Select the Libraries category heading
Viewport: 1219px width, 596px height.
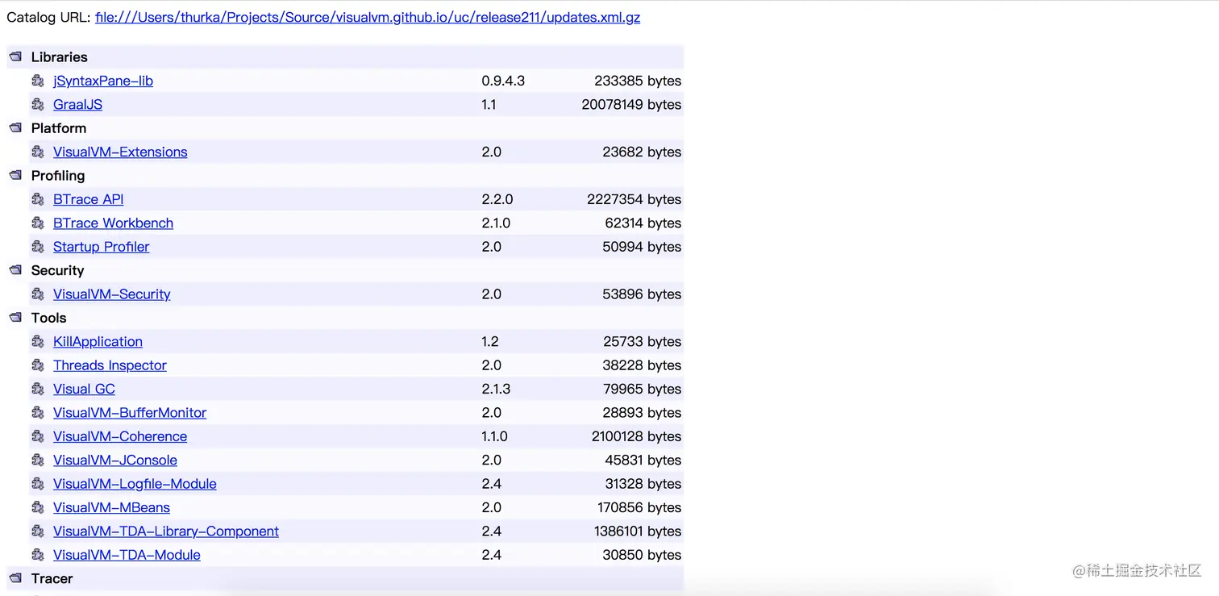[60, 56]
